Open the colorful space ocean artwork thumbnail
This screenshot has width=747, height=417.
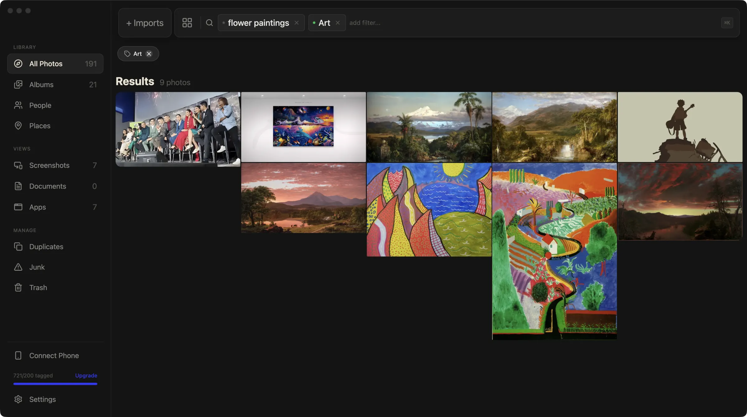(x=303, y=127)
